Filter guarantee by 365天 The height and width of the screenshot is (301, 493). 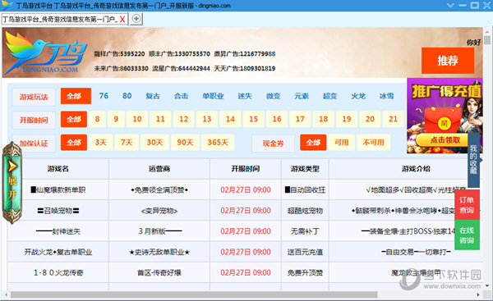click(x=218, y=143)
